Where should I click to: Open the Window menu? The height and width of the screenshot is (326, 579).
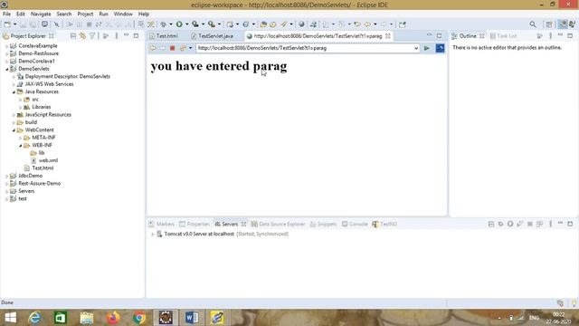123,14
